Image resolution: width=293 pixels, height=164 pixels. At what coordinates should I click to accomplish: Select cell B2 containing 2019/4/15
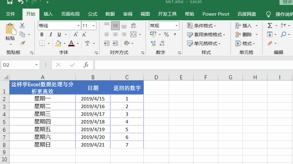(93, 99)
